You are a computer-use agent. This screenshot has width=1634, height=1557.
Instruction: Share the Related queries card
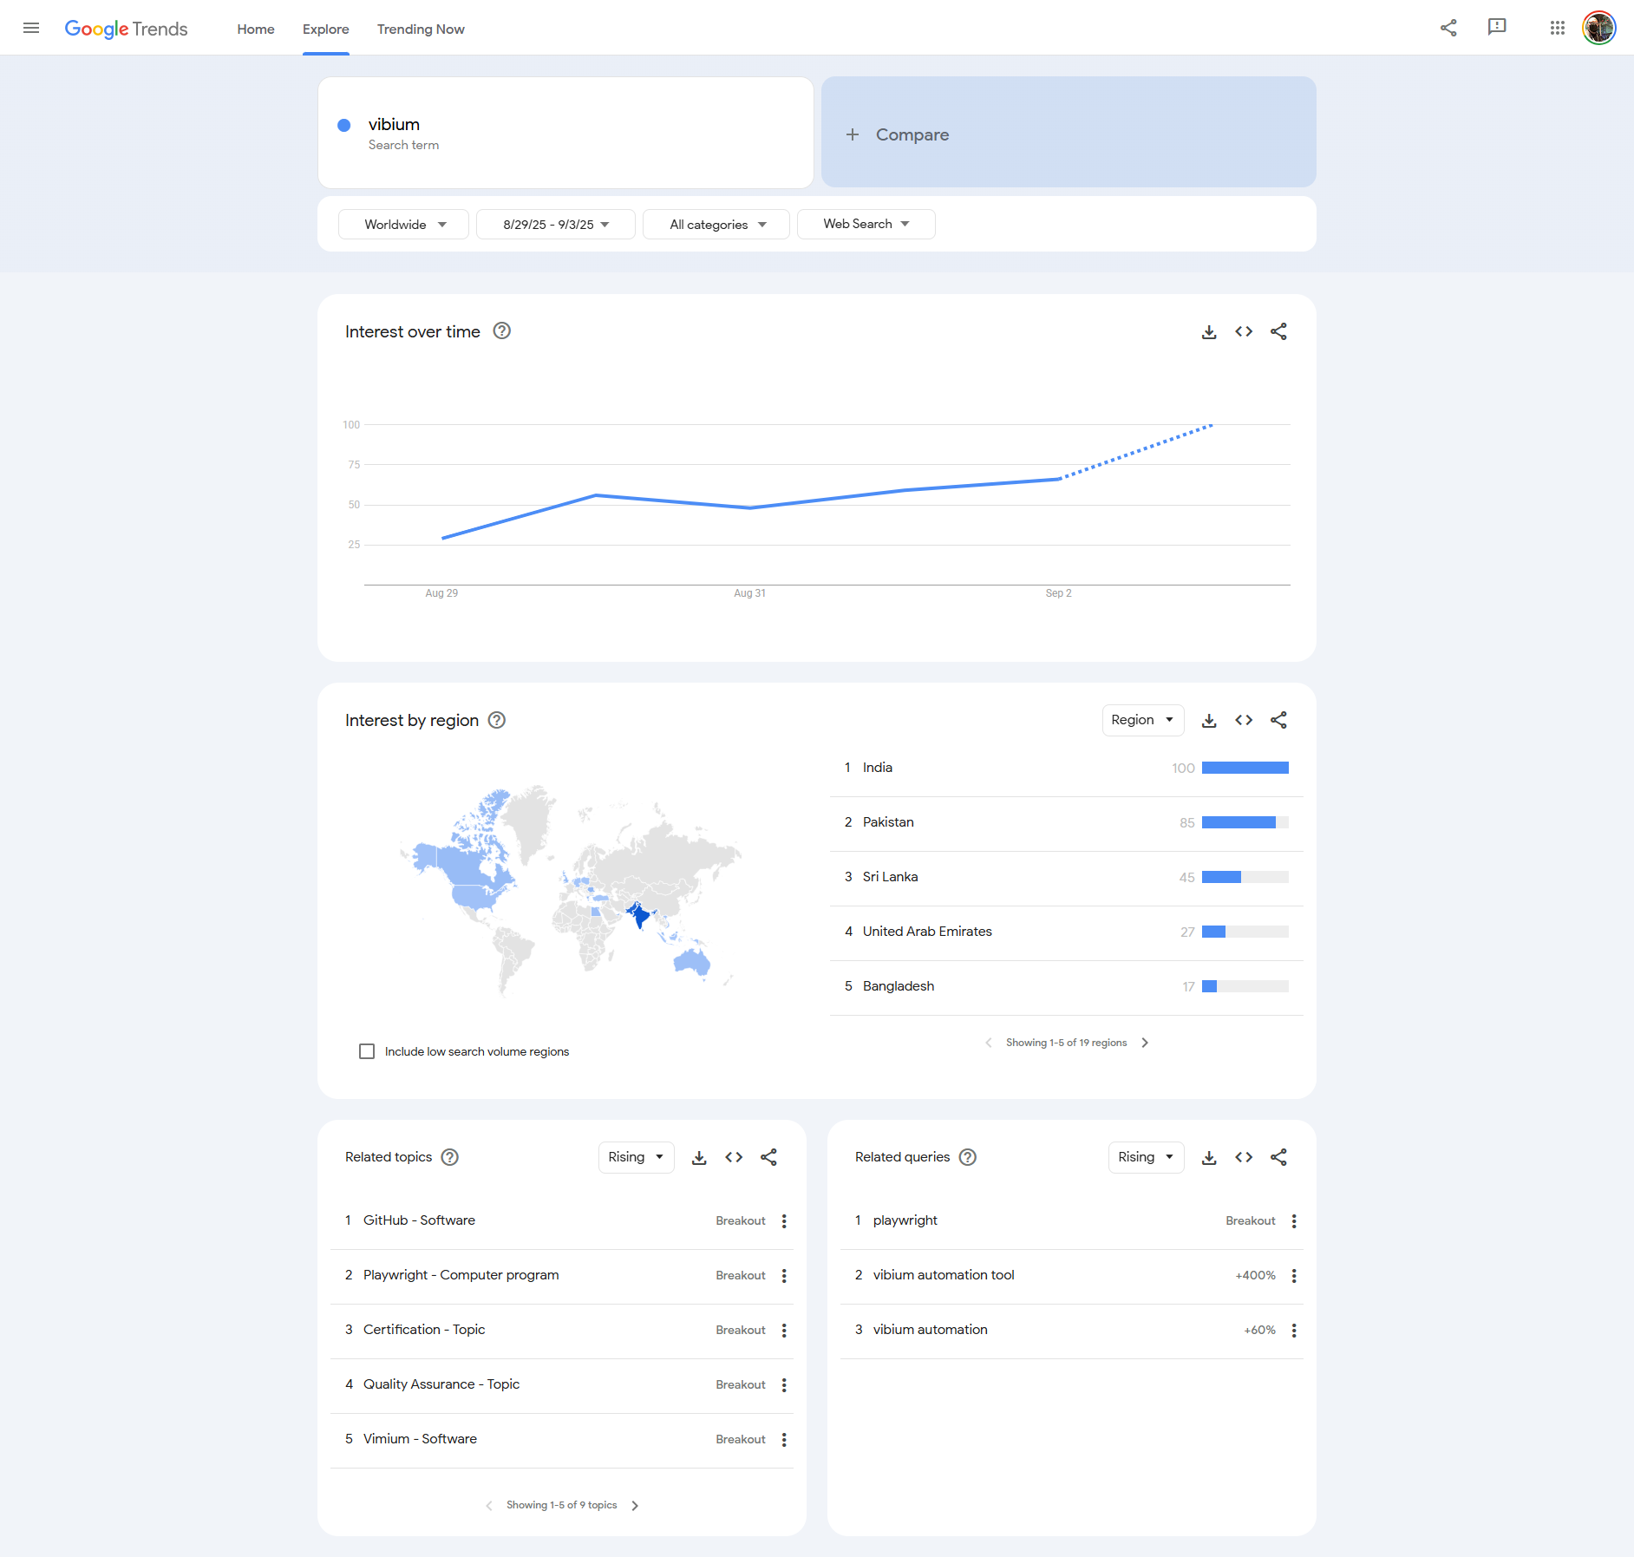pos(1278,1157)
